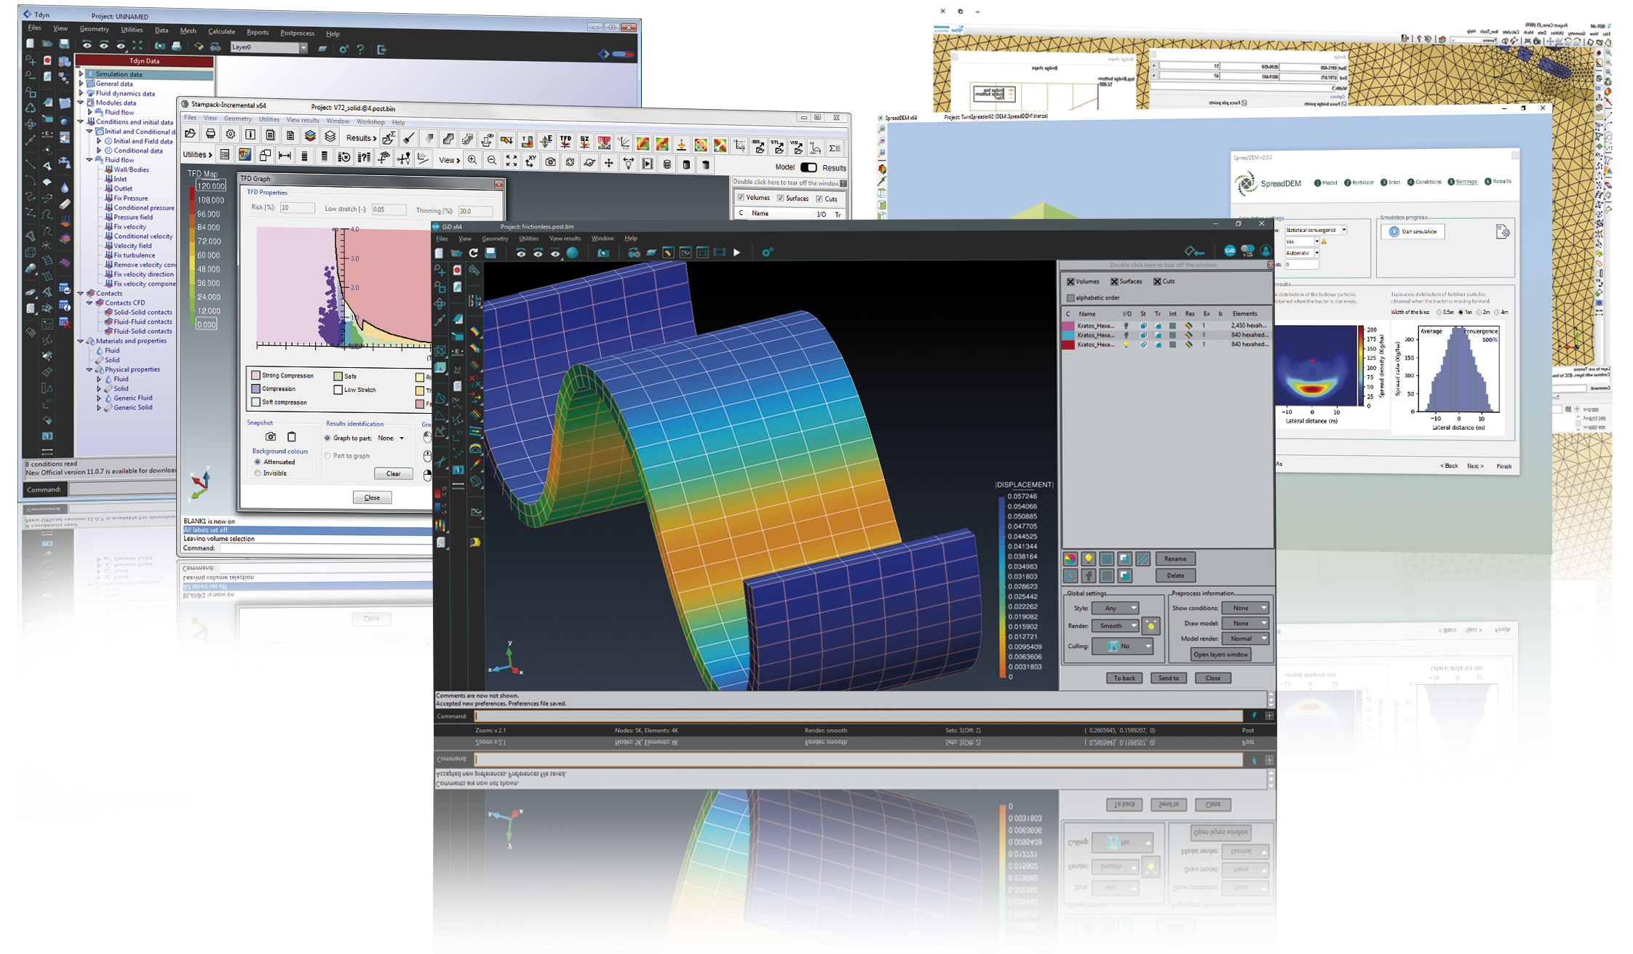
Task: Click magenta color swatch of first Kratos_Hexa set
Action: coord(1068,326)
